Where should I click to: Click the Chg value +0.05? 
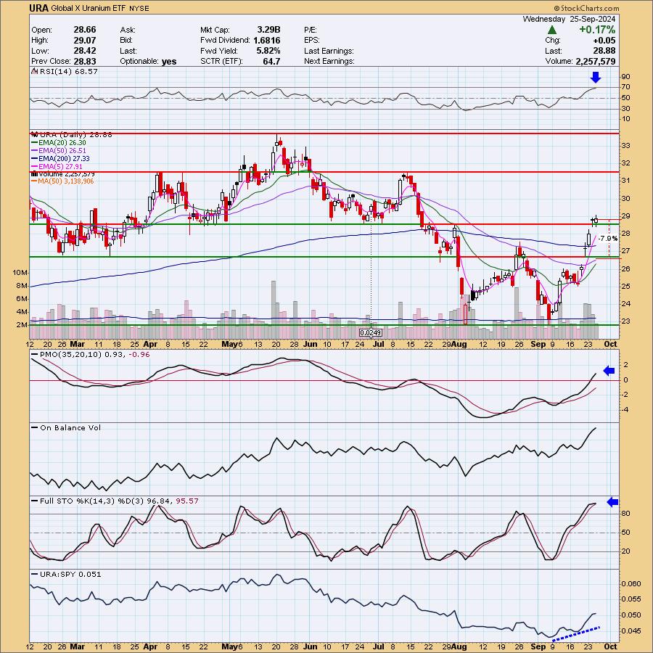point(604,41)
